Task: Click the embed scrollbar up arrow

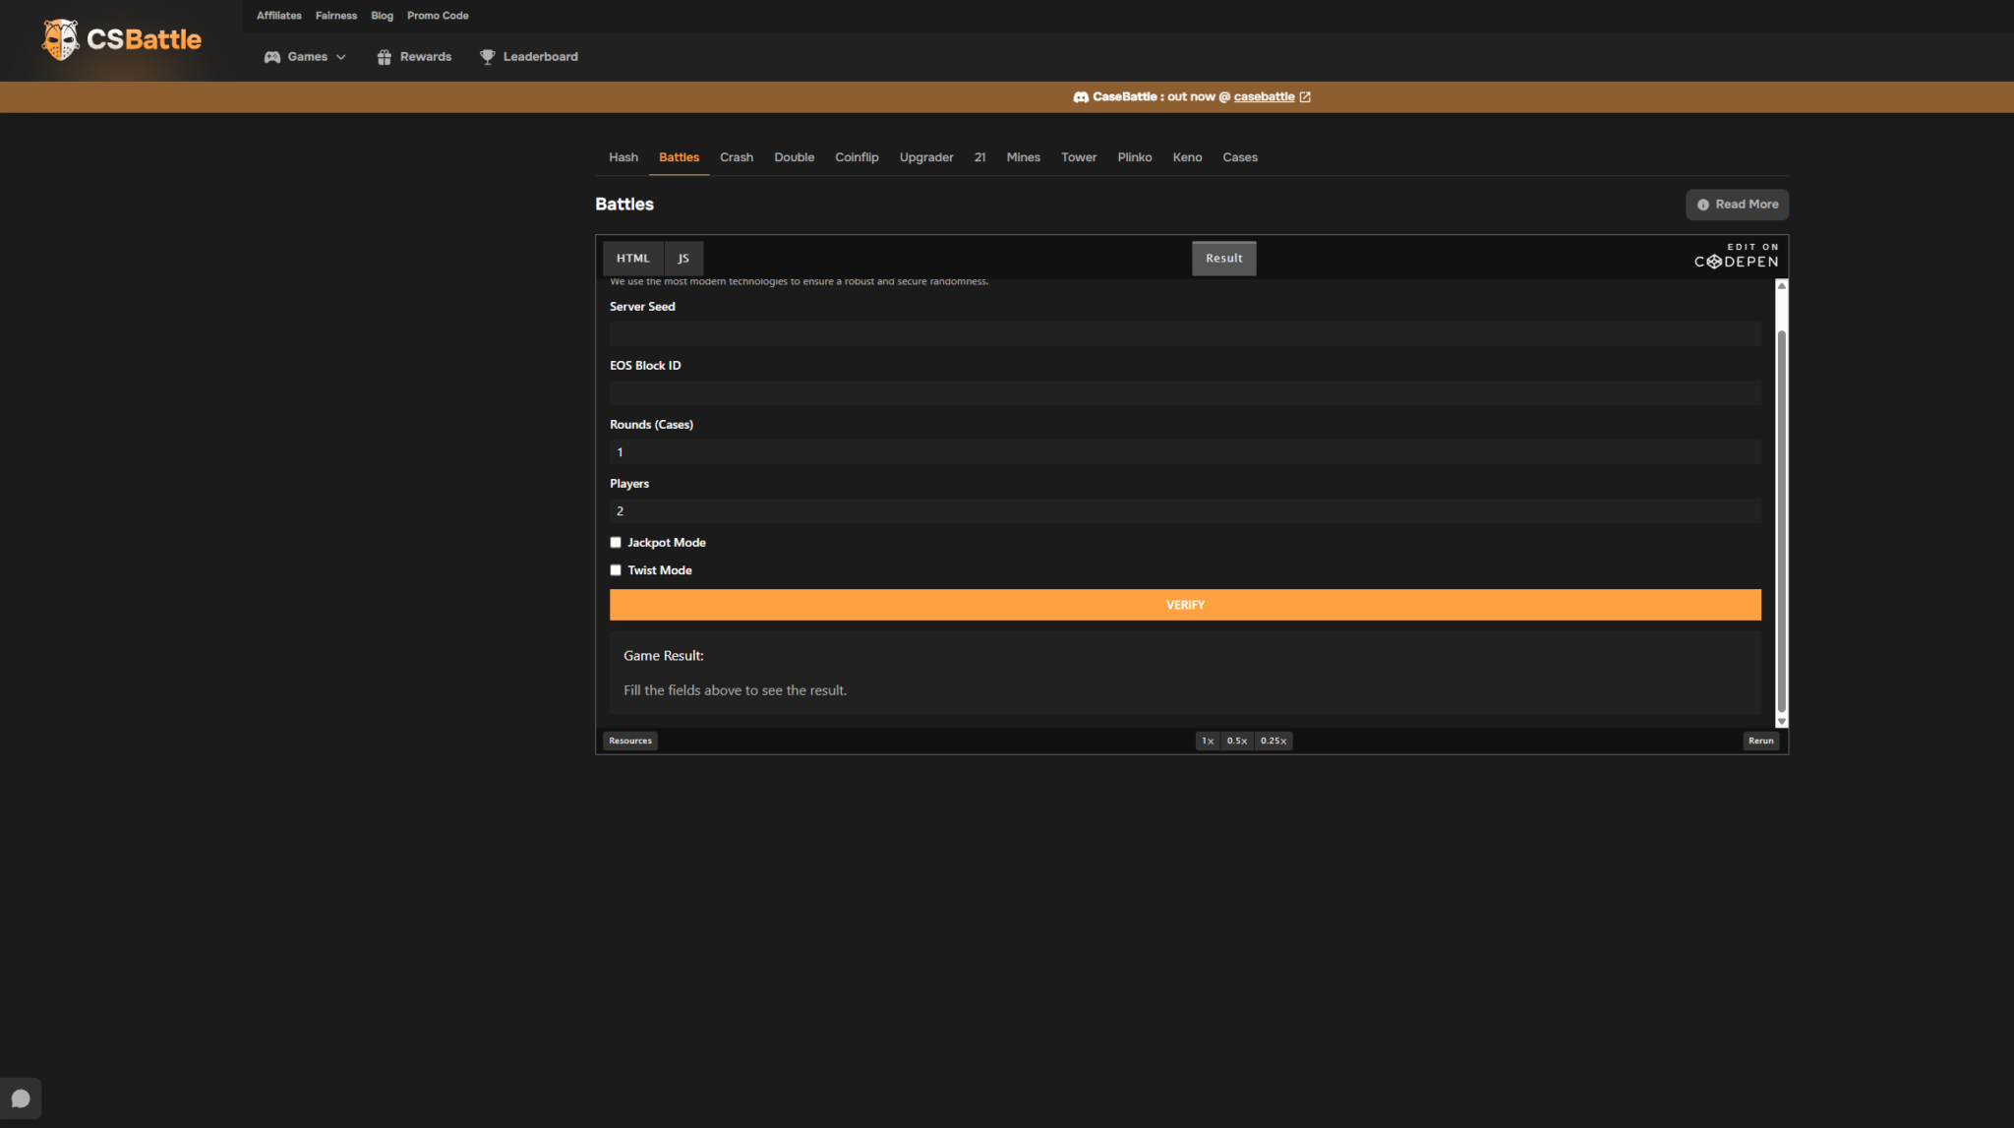Action: (x=1781, y=285)
